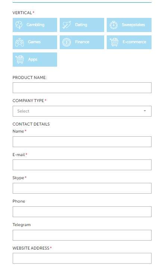Viewport: 159px width, 273px height.
Task: Click the Company Type dropdown arrow
Action: click(145, 111)
